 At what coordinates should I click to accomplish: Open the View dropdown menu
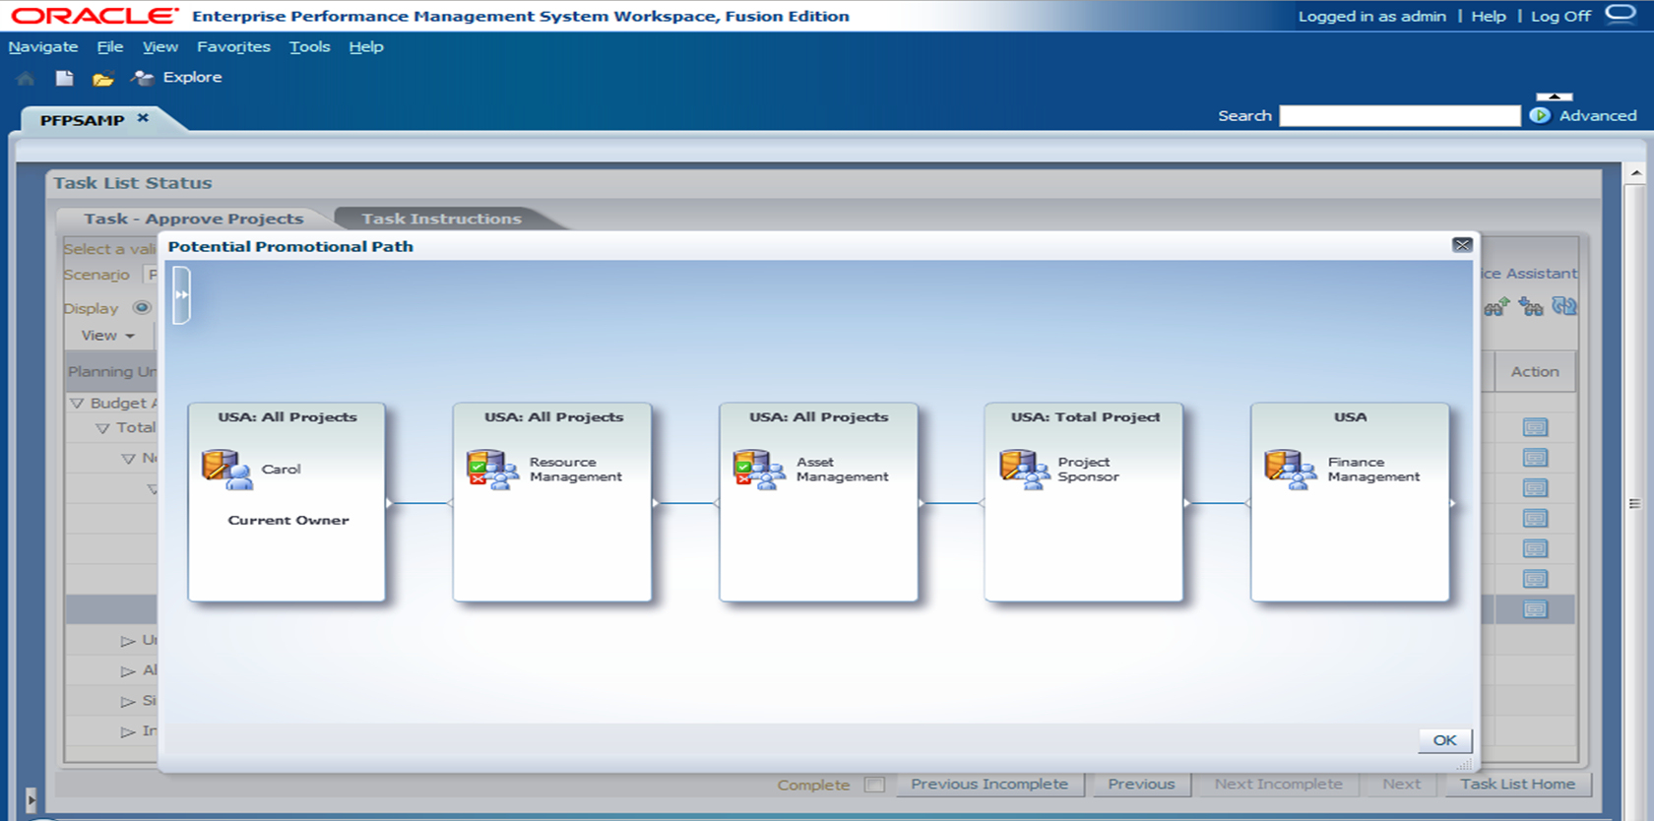(108, 336)
